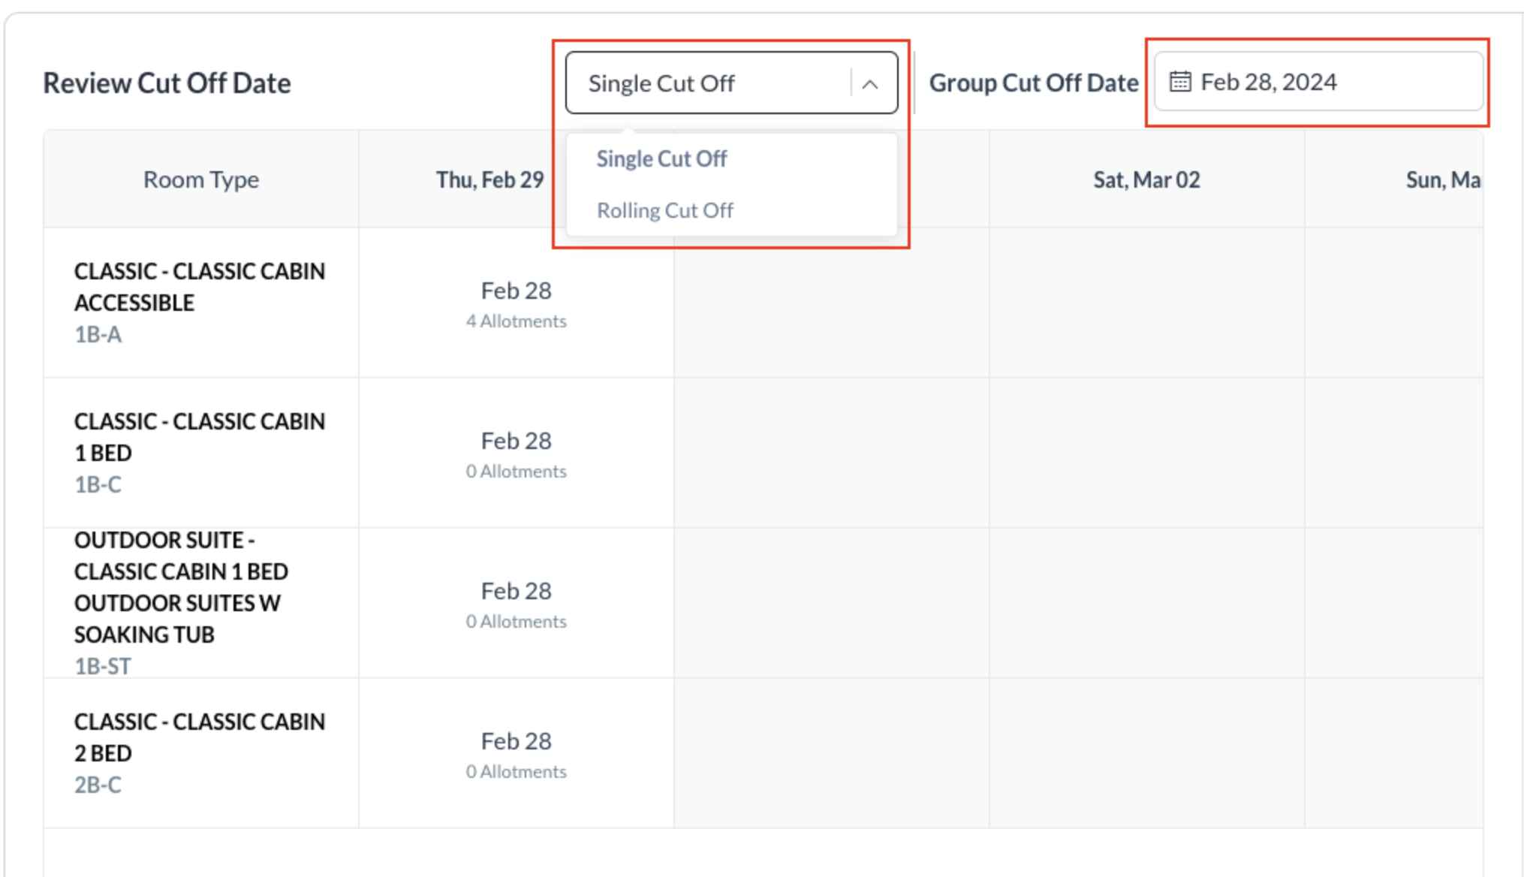1524x877 pixels.
Task: Click the Thu, Feb 29 column header
Action: (489, 180)
